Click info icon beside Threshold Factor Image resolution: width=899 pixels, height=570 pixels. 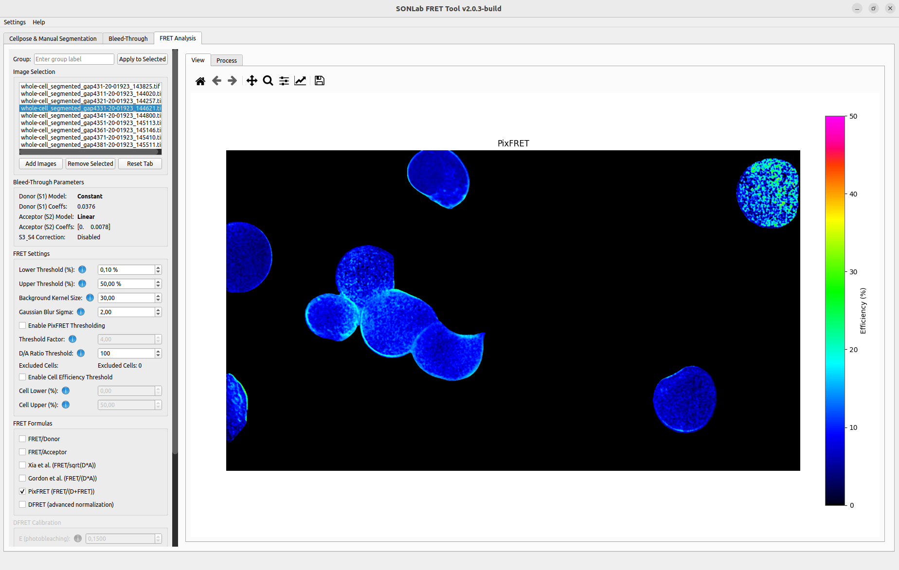(x=72, y=339)
